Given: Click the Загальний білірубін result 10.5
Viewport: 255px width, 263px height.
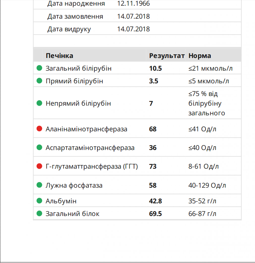Looking at the screenshot, I should pyautogui.click(x=156, y=69).
